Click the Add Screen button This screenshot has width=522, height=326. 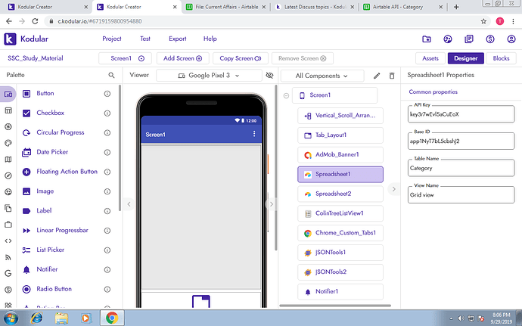[183, 58]
